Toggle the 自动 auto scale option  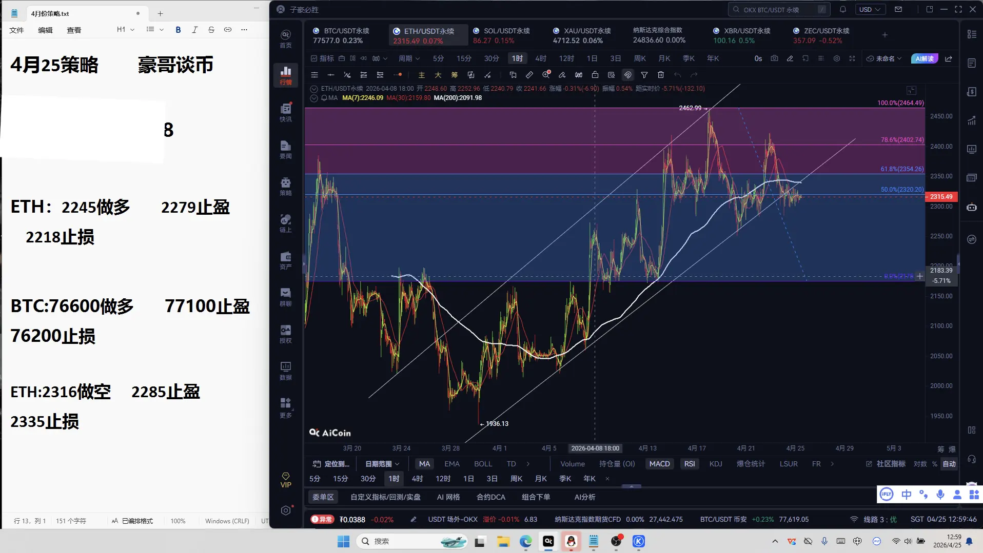tap(949, 464)
